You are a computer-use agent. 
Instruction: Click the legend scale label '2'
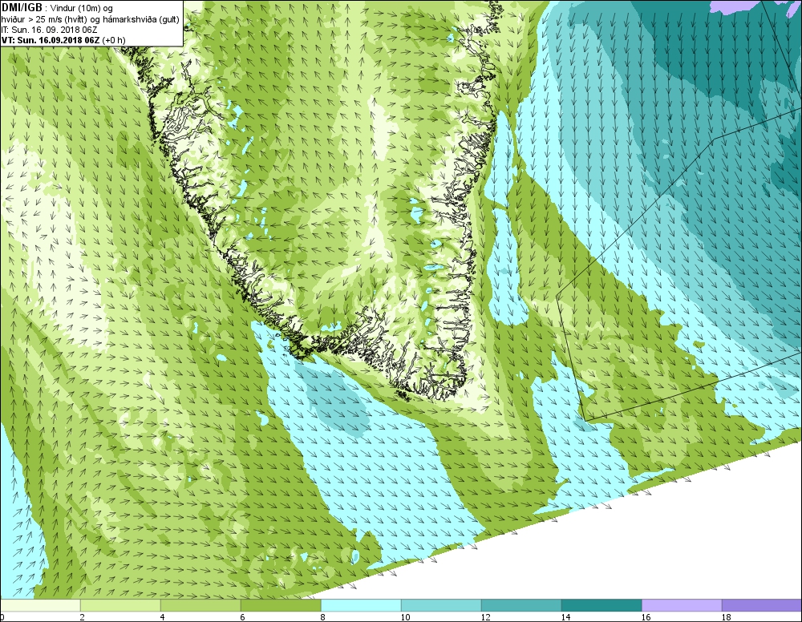(83, 617)
